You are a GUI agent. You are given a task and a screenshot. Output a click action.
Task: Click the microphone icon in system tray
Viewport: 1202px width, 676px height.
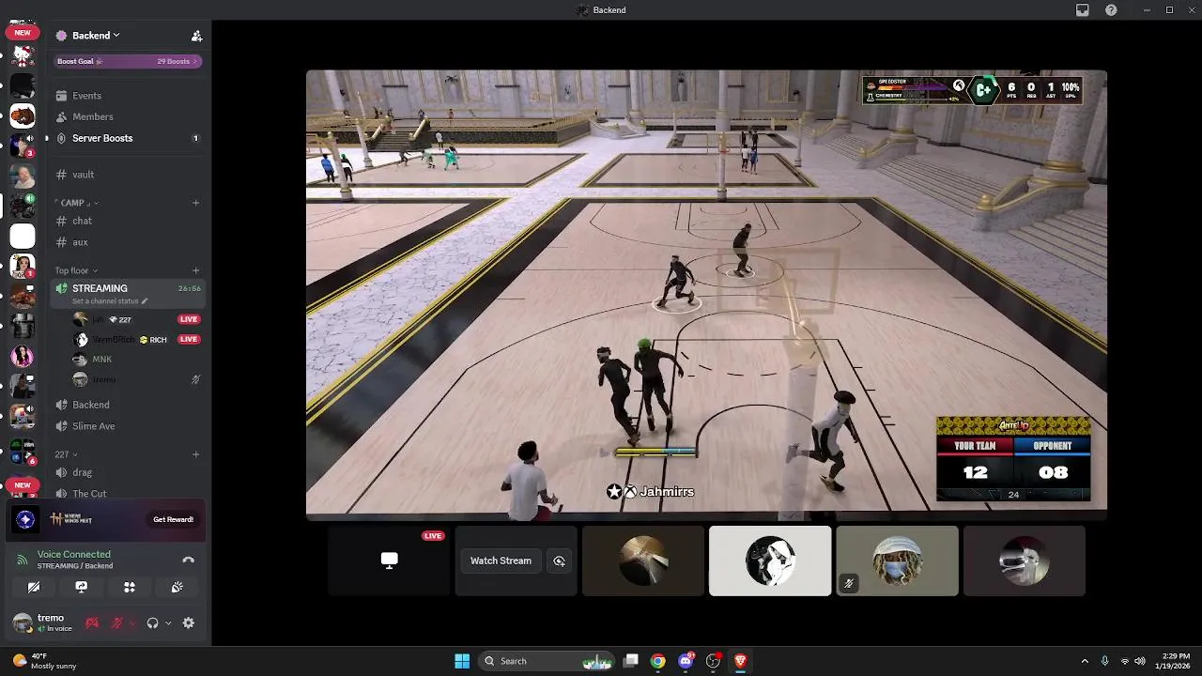pyautogui.click(x=1104, y=661)
